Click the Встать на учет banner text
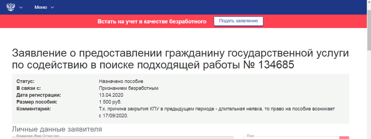Screen dimensions: 371x139 [152, 21]
